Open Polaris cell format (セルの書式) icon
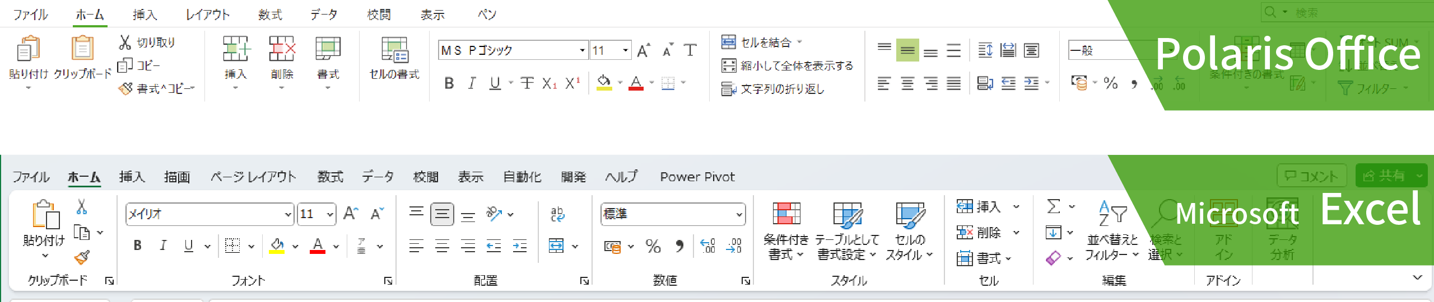Image resolution: width=1434 pixels, height=302 pixels. click(x=394, y=49)
